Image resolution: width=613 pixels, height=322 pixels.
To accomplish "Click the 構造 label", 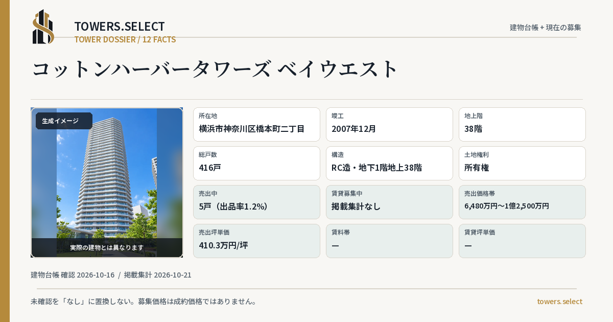I will click(x=338, y=154).
